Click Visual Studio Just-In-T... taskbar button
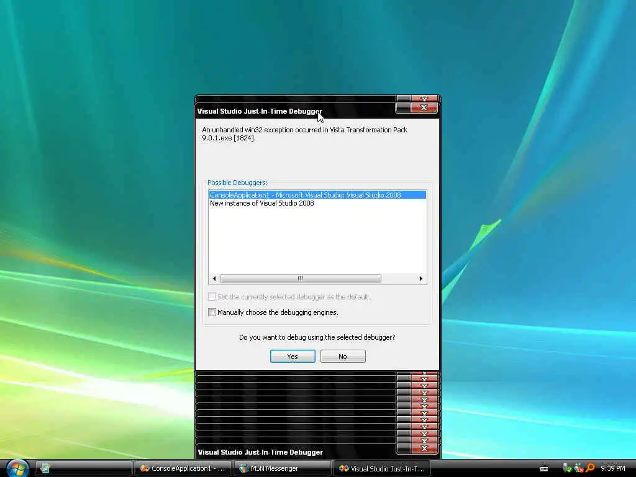 tap(382, 468)
